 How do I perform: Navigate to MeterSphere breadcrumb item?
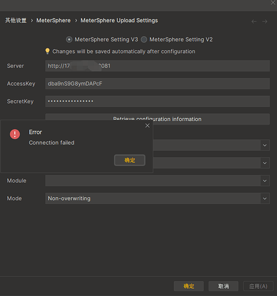click(x=53, y=21)
